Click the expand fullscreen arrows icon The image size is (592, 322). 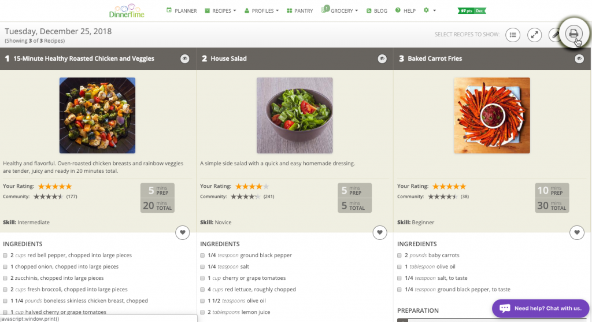click(x=535, y=35)
